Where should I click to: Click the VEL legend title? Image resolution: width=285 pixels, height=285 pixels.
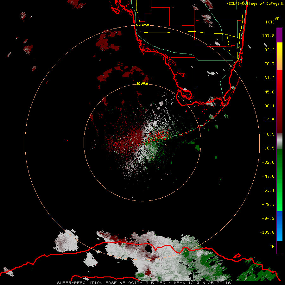click(x=278, y=19)
